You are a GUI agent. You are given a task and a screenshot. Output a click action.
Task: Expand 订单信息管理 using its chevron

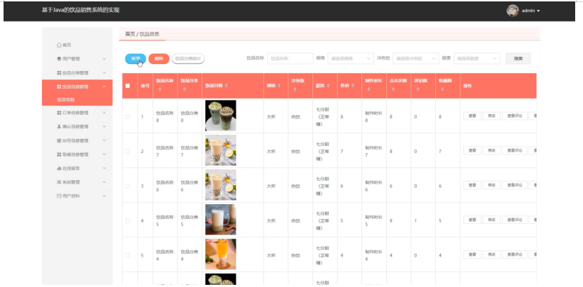point(104,113)
